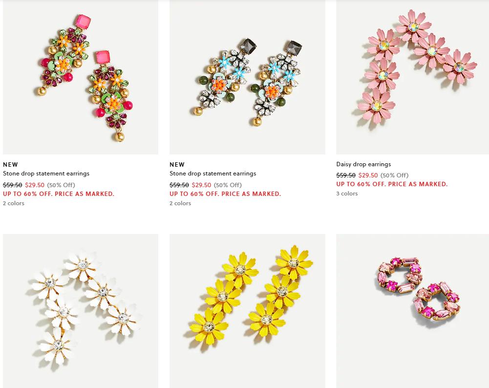Viewport: 489px width, 388px height.
Task: Open the pink crystal hoop earrings image
Action: 413,311
